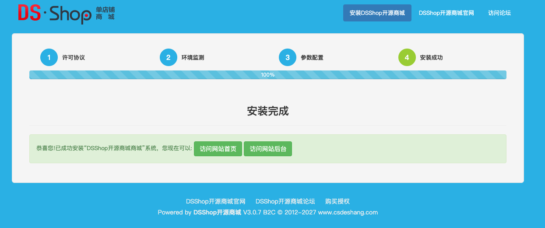545x228 pixels.
Task: Click step 3 circle for 参数配置
Action: pyautogui.click(x=288, y=57)
